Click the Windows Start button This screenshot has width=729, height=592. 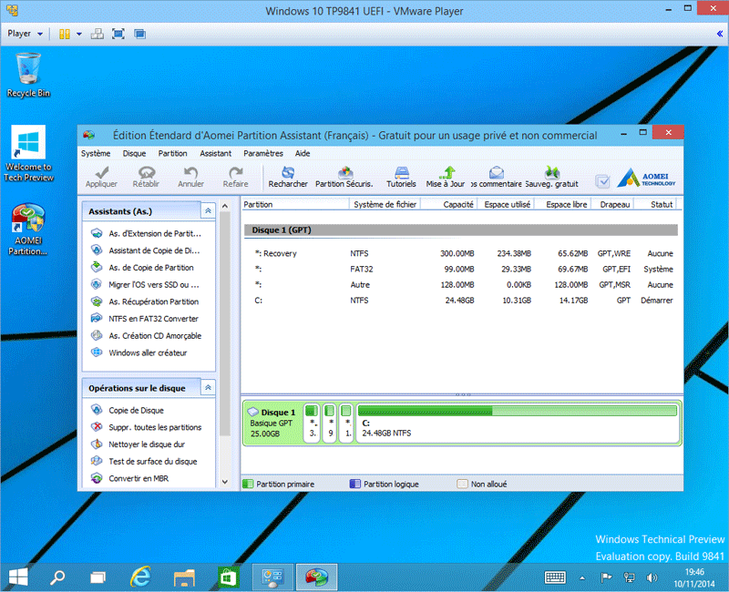pos(18,577)
